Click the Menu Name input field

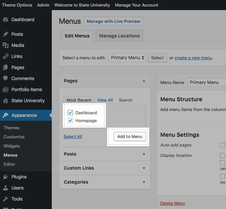click(x=207, y=82)
